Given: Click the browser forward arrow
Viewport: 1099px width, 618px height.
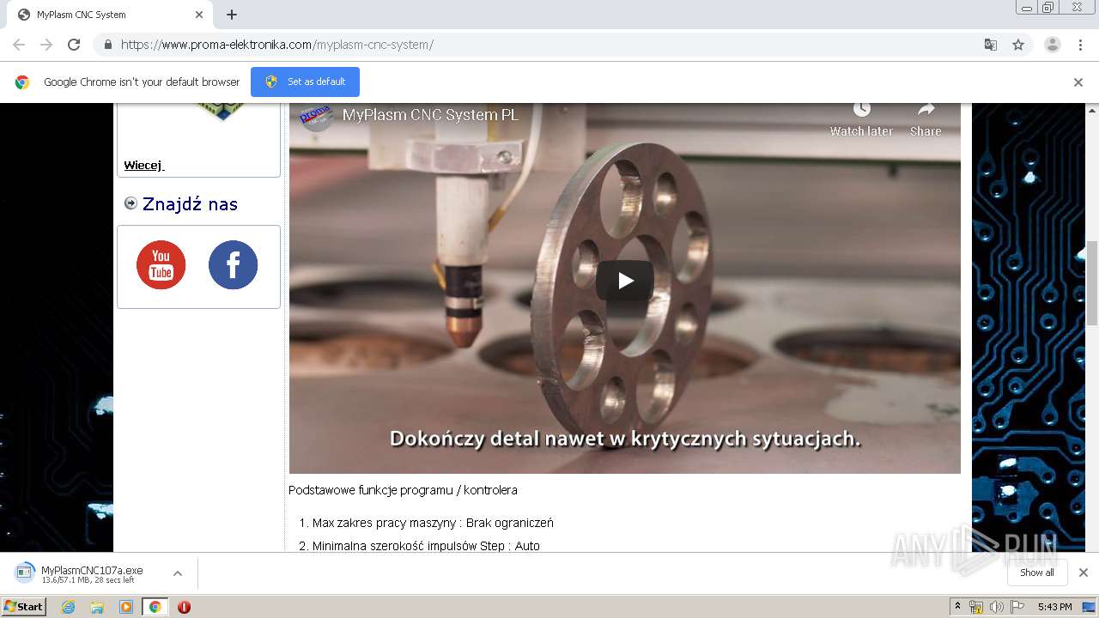Looking at the screenshot, I should (46, 45).
